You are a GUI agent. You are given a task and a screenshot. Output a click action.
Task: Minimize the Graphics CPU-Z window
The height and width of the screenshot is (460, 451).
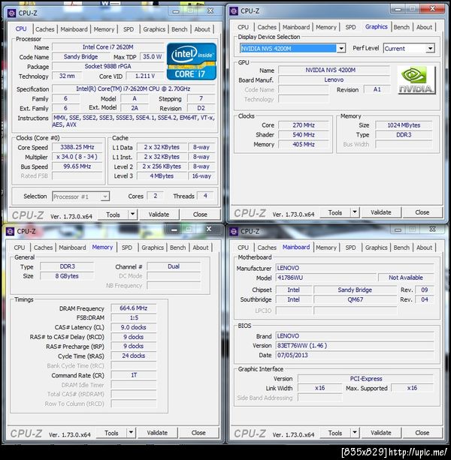pos(398,10)
